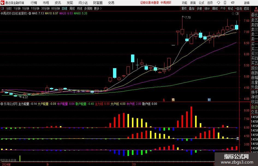258x166 pixels.
Task: Click the 返回 back button
Action: coord(246,8)
